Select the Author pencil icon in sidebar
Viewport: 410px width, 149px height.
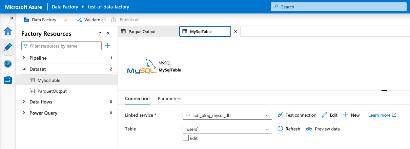[x=8, y=47]
